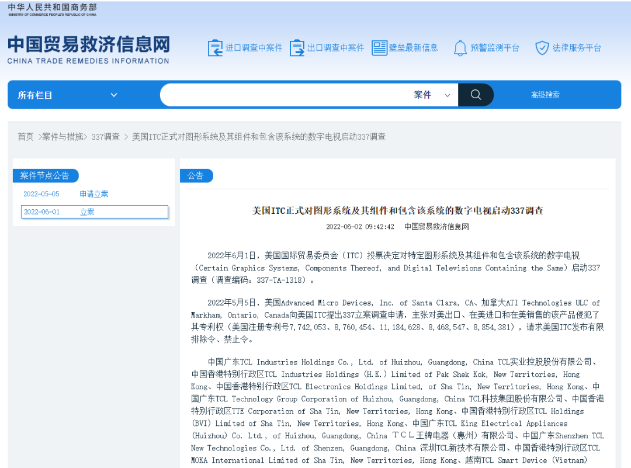Click the early warning bell icon
This screenshot has height=468, width=631.
click(460, 48)
